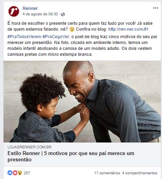This screenshot has height=179, width=162.
Task: Click the winking emoji in the post text
Action: click(x=72, y=29)
